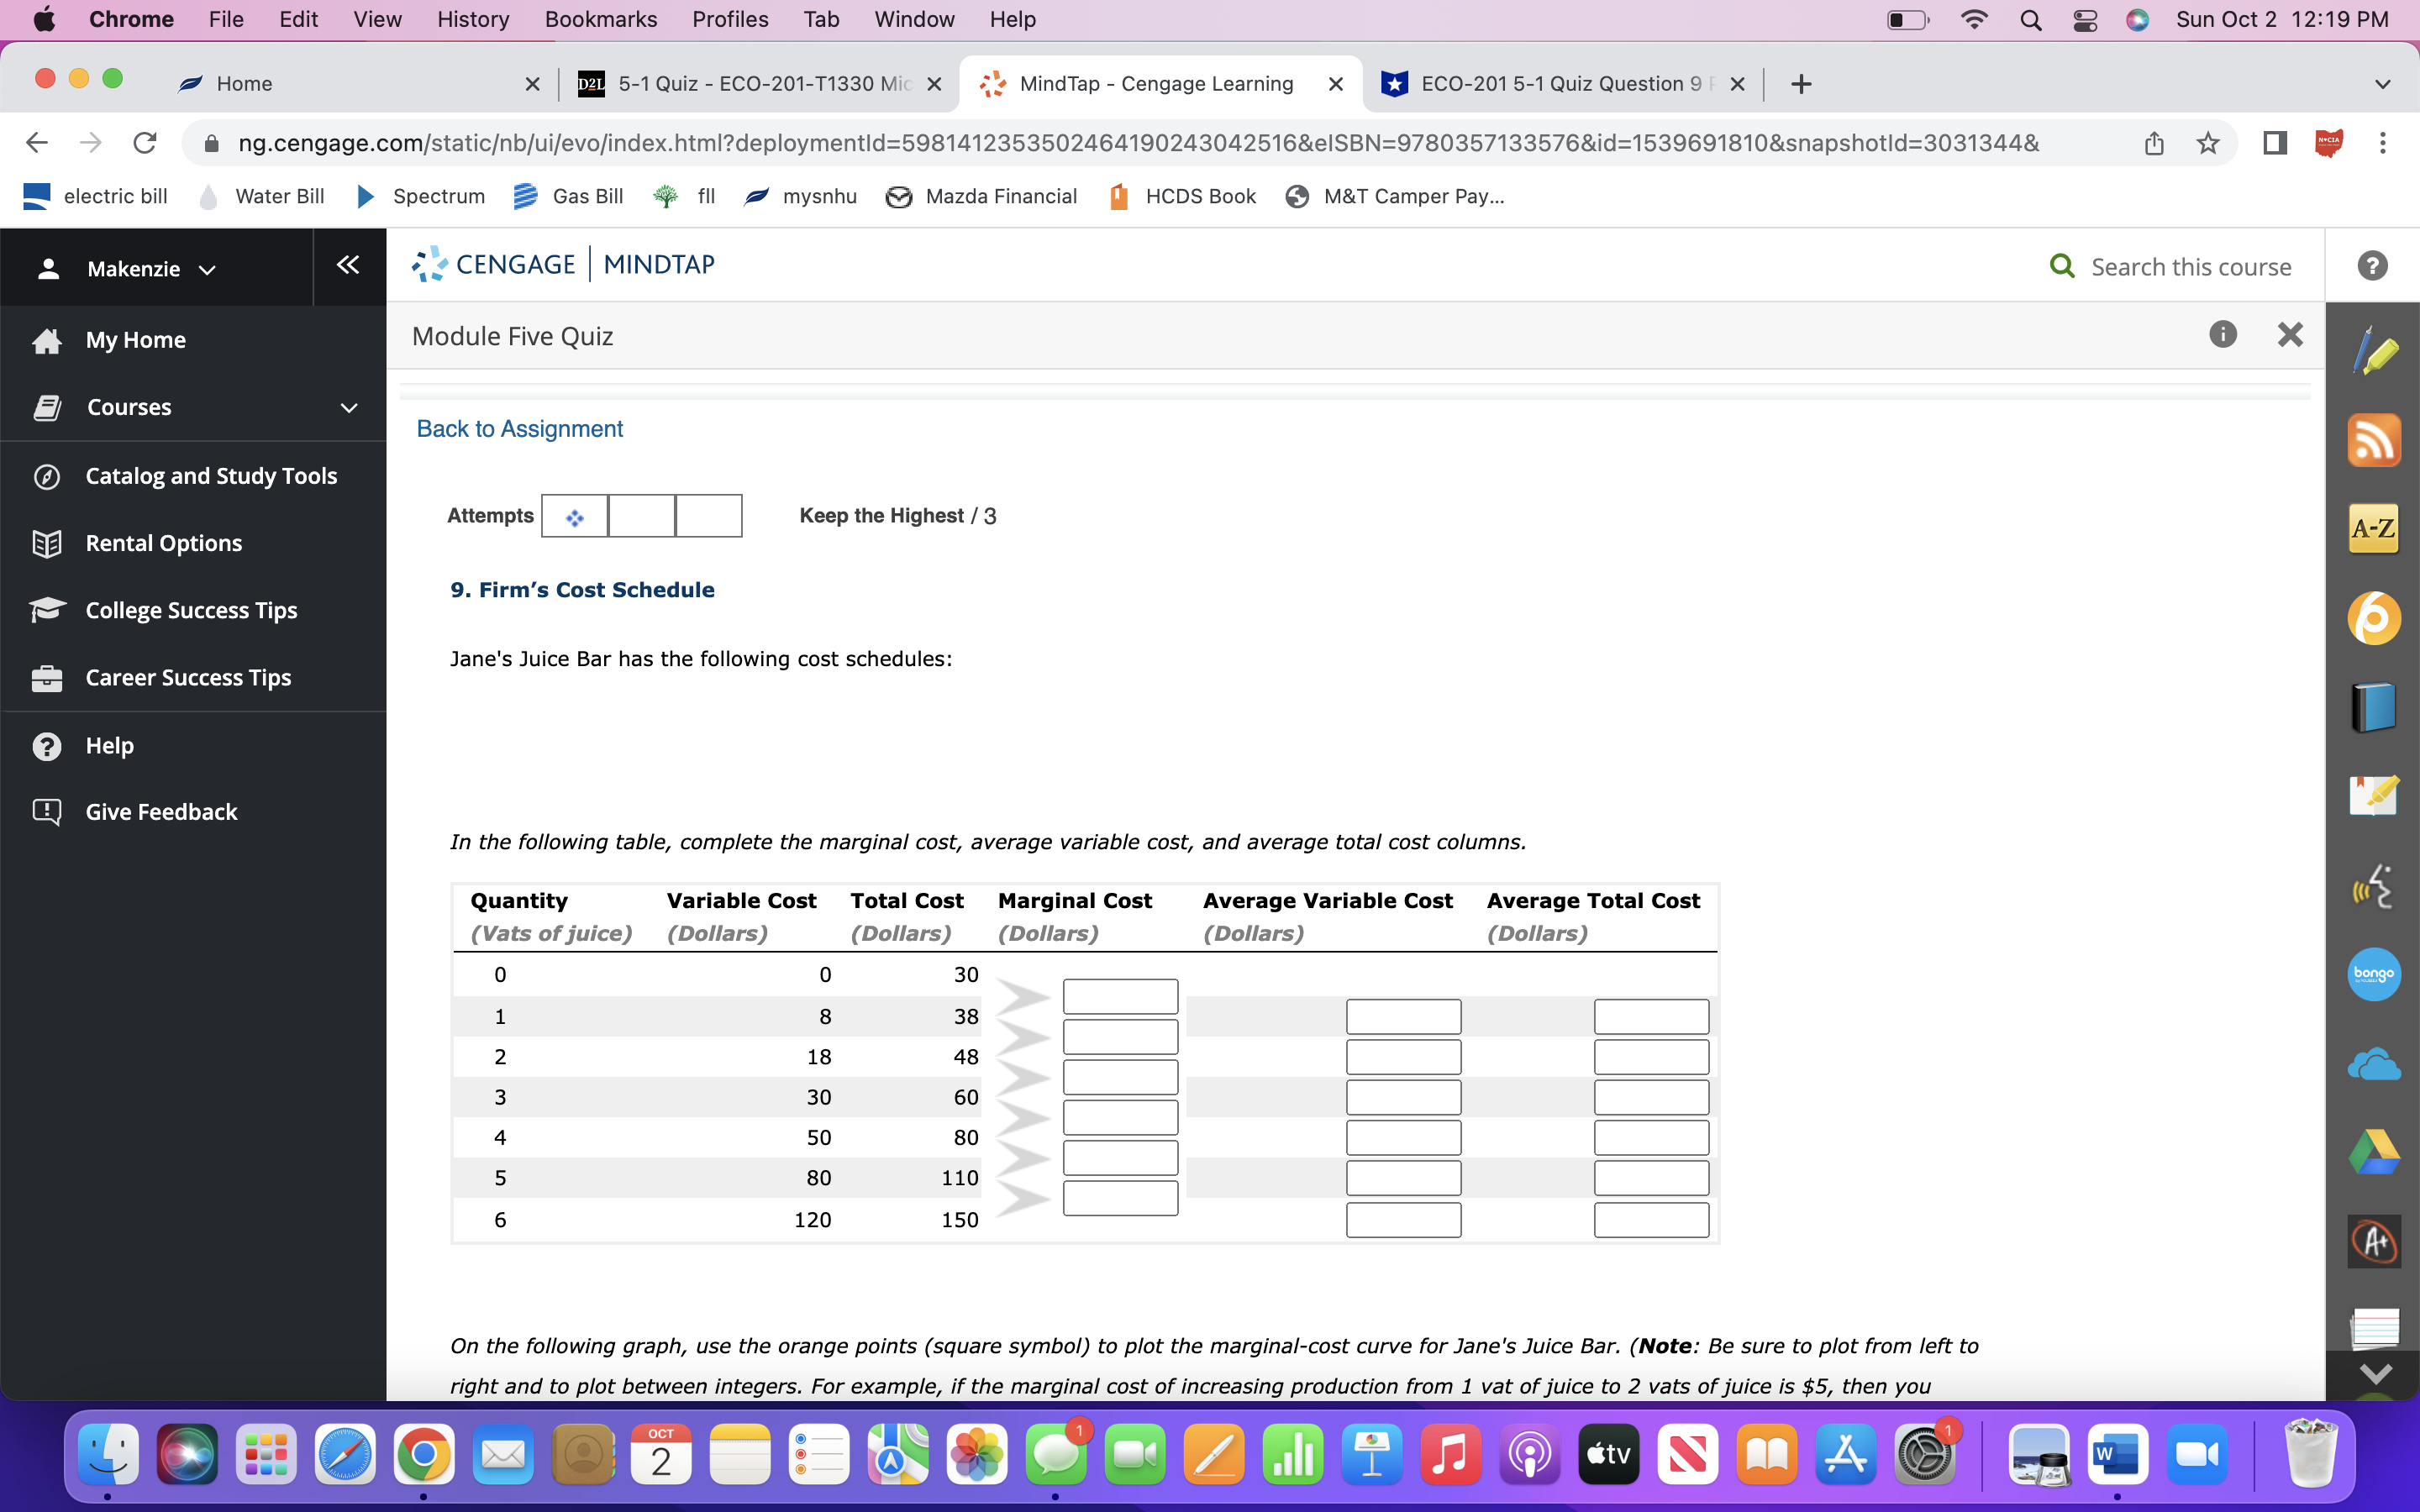Open the RSS feed app icon
Image resolution: width=2420 pixels, height=1512 pixels.
pos(2375,440)
